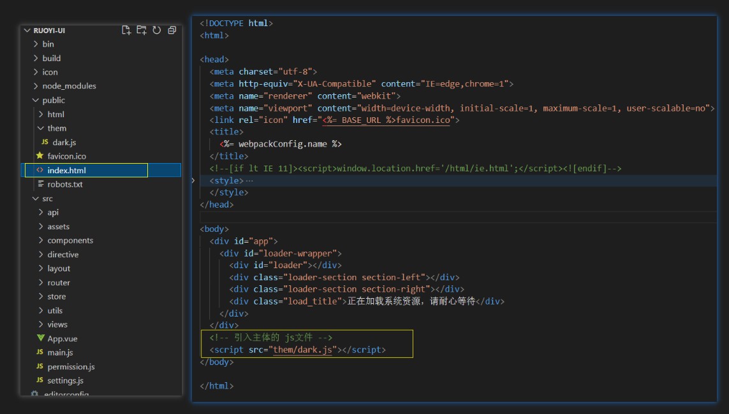729x414 pixels.
Task: Click the 引入主体的 js文件 comment
Action: pos(271,338)
